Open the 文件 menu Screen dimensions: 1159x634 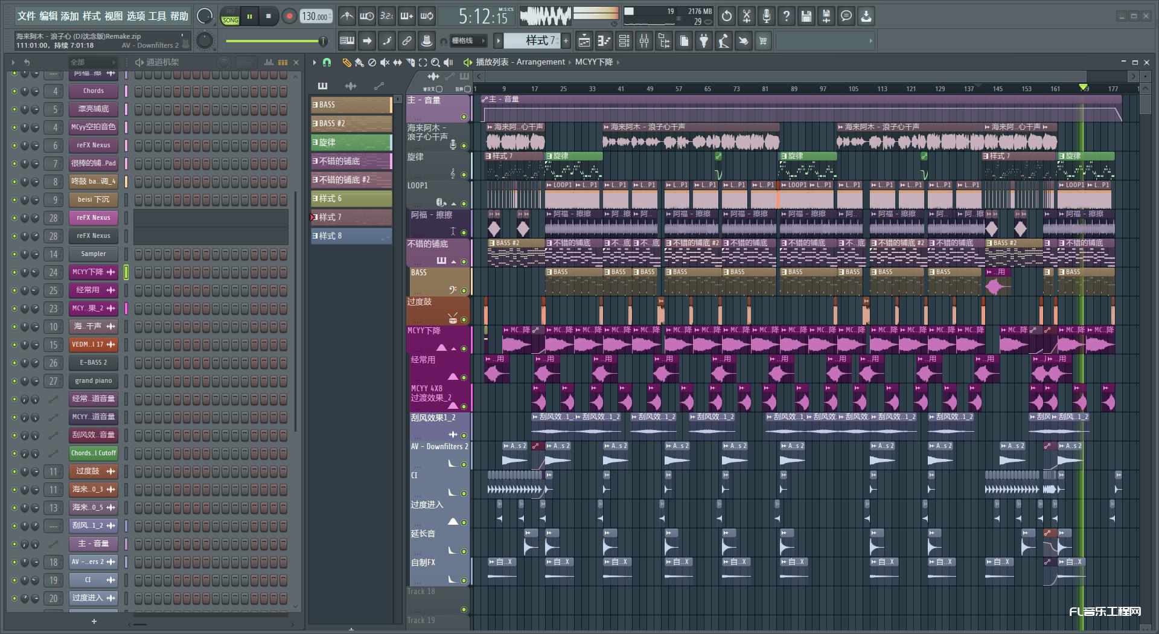(27, 16)
